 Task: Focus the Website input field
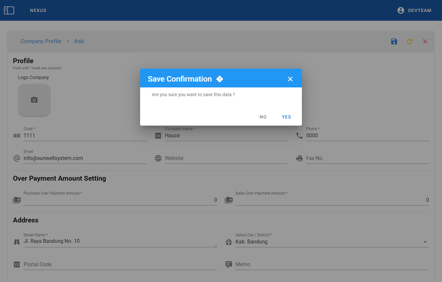click(x=226, y=158)
